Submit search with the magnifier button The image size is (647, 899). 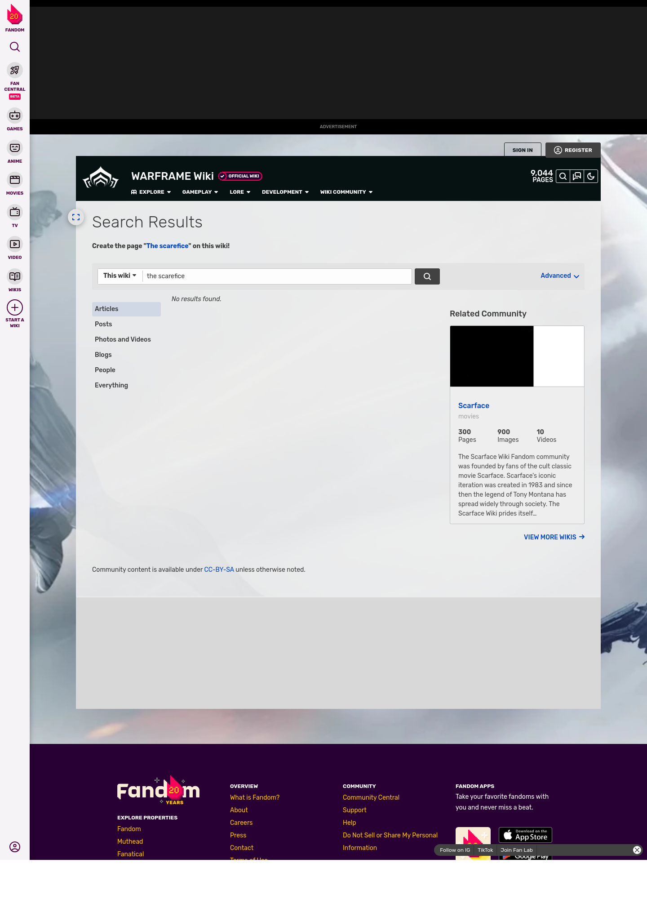[427, 276]
